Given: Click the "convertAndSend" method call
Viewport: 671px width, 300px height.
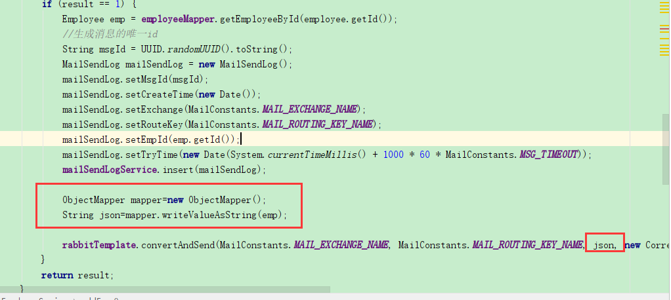Looking at the screenshot, I should tap(178, 245).
